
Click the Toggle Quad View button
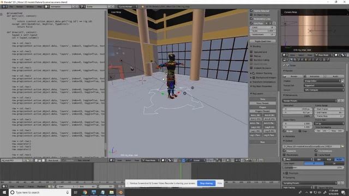coord(263,41)
